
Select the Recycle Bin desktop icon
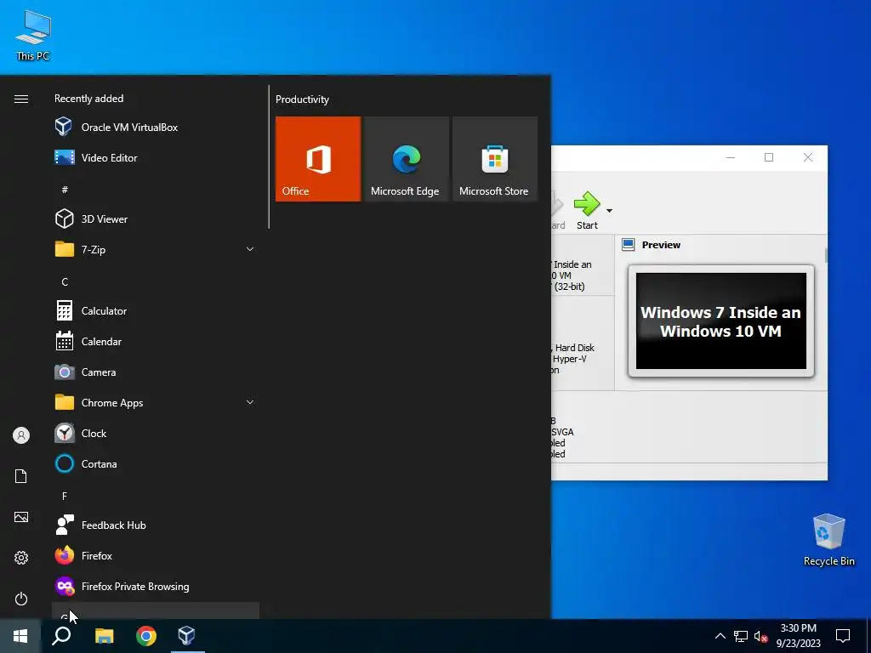pos(828,540)
